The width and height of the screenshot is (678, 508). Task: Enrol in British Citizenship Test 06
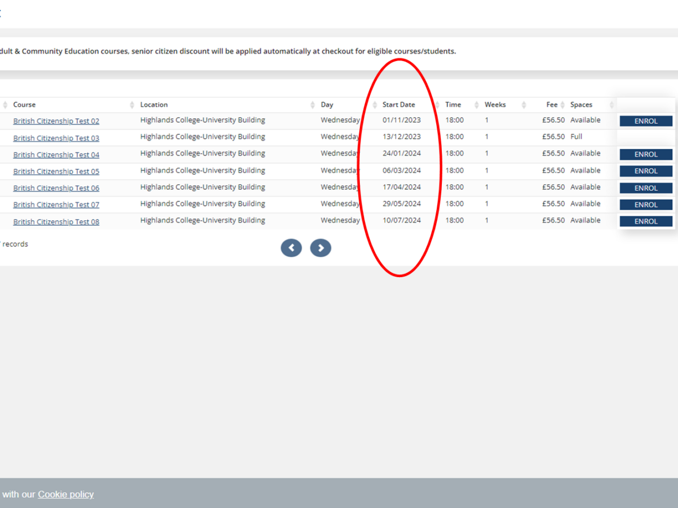pyautogui.click(x=646, y=188)
